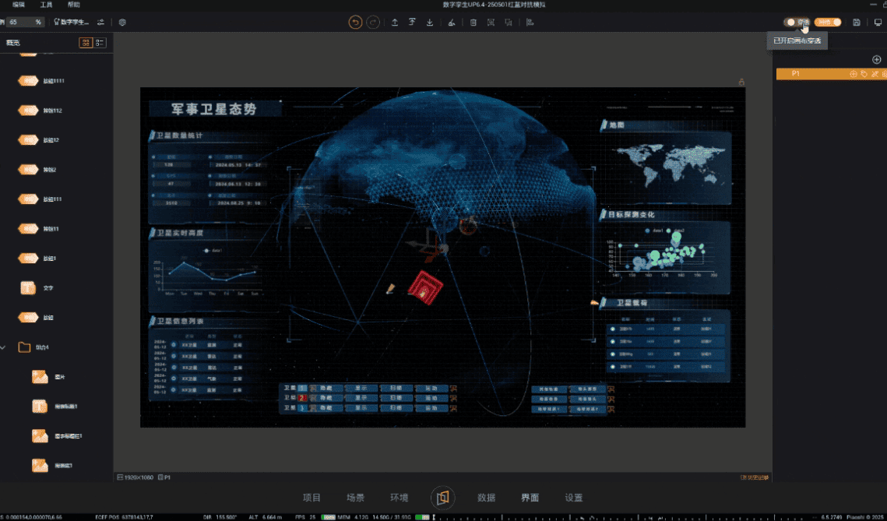Click the monitor preview icon

[878, 23]
